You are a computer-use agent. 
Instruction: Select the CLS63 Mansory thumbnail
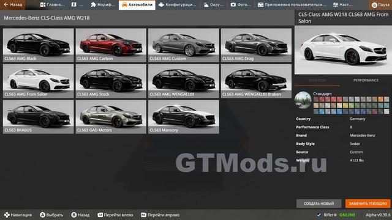coord(184,117)
